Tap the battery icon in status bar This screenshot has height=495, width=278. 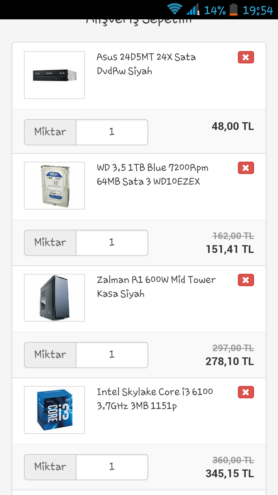[x=234, y=9]
